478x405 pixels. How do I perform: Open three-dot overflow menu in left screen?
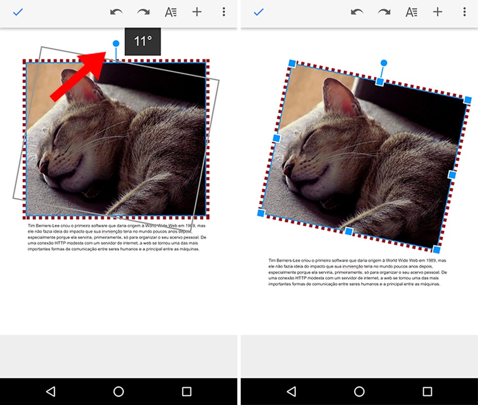224,12
